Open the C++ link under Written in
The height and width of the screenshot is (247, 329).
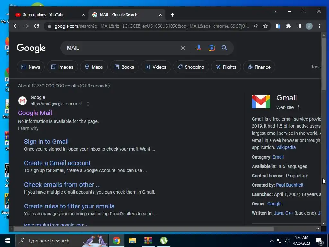(x=289, y=213)
